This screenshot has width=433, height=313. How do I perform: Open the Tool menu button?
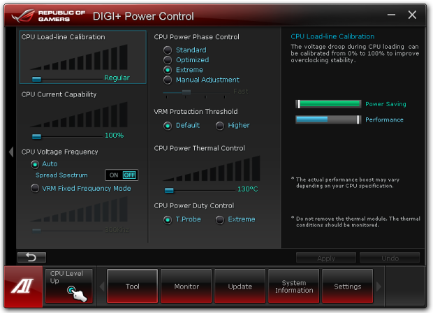[x=133, y=286]
